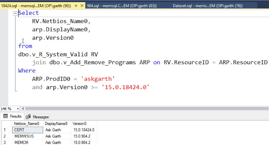Click the horizontal scrollbar left arrow
269x145 pixels.
(23, 108)
